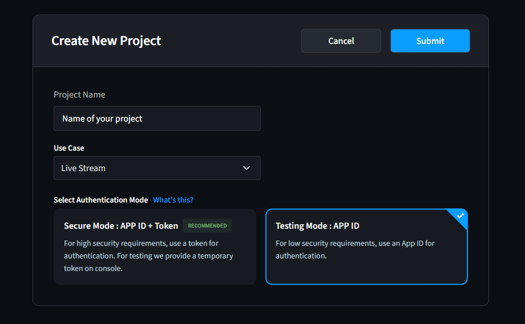Click the "Name of your project" placeholder
The width and height of the screenshot is (525, 324).
(x=102, y=119)
